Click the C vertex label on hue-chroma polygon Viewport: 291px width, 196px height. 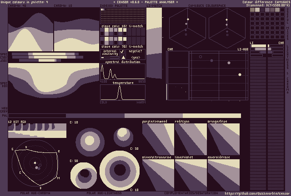coord(20,173)
